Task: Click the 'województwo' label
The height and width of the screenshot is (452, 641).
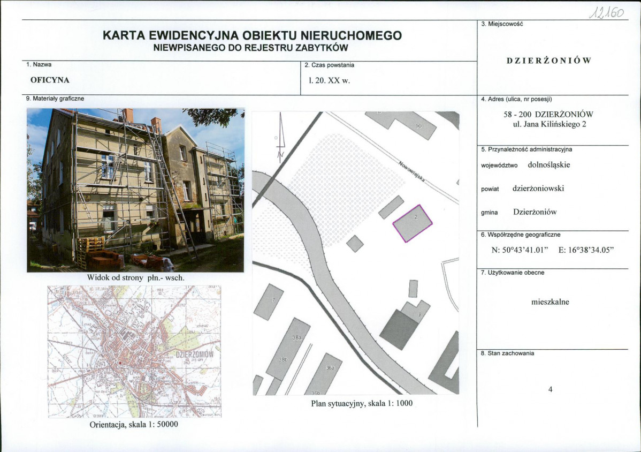Action: pos(499,165)
